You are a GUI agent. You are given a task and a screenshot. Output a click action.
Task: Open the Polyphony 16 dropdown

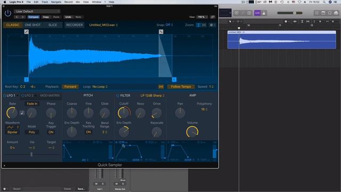[204, 109]
